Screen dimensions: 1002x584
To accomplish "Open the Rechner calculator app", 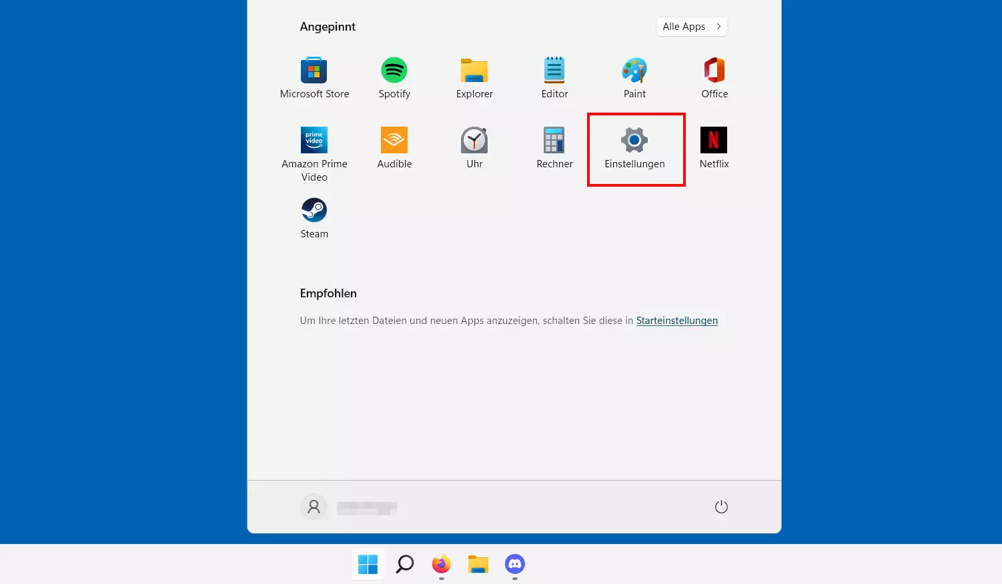I will coord(554,148).
